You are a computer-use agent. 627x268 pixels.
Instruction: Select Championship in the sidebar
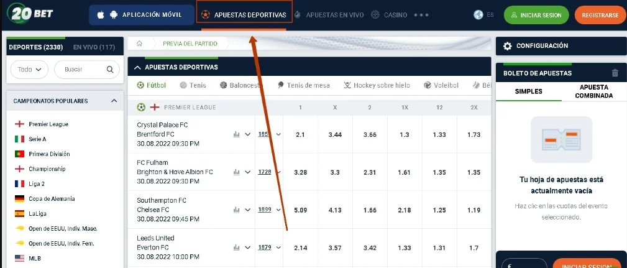[x=40, y=169]
